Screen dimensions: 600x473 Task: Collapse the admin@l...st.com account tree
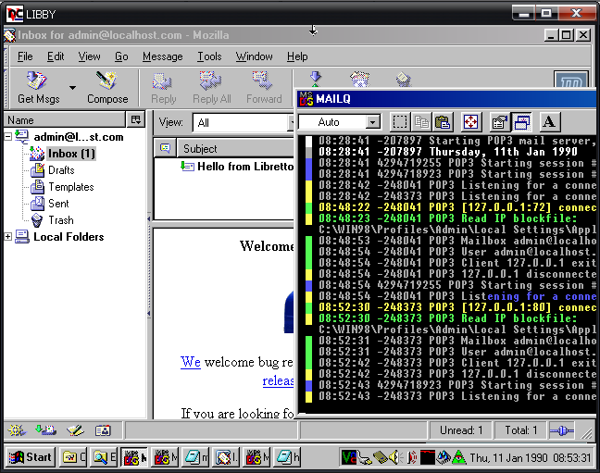(8, 137)
